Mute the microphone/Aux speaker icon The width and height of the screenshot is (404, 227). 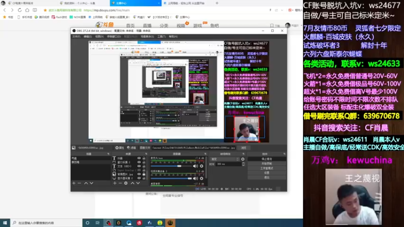click(x=195, y=166)
